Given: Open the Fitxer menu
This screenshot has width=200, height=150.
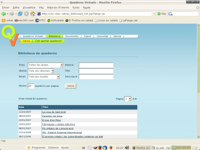Looking at the screenshot, I should 6,8.
